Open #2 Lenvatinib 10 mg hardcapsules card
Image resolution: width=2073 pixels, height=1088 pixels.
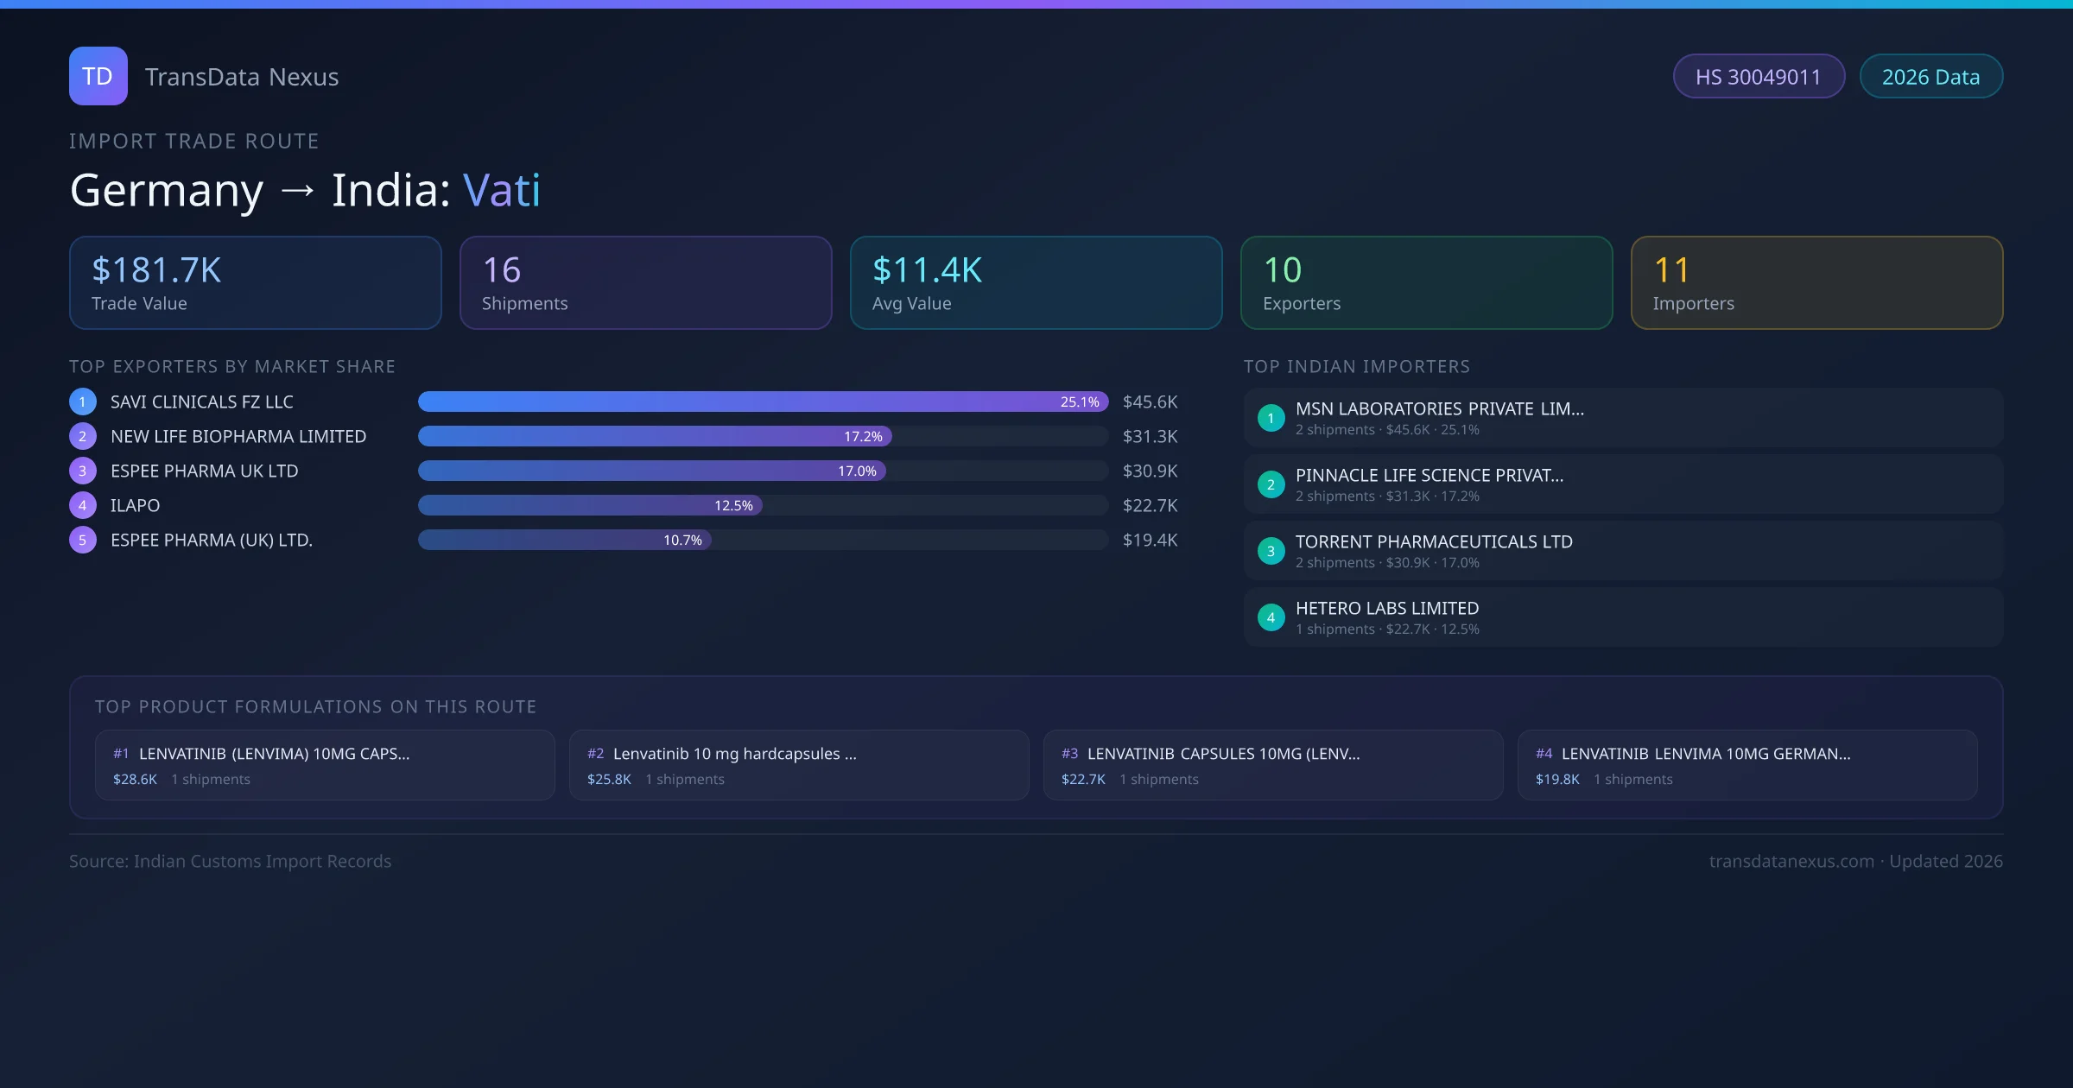798,765
